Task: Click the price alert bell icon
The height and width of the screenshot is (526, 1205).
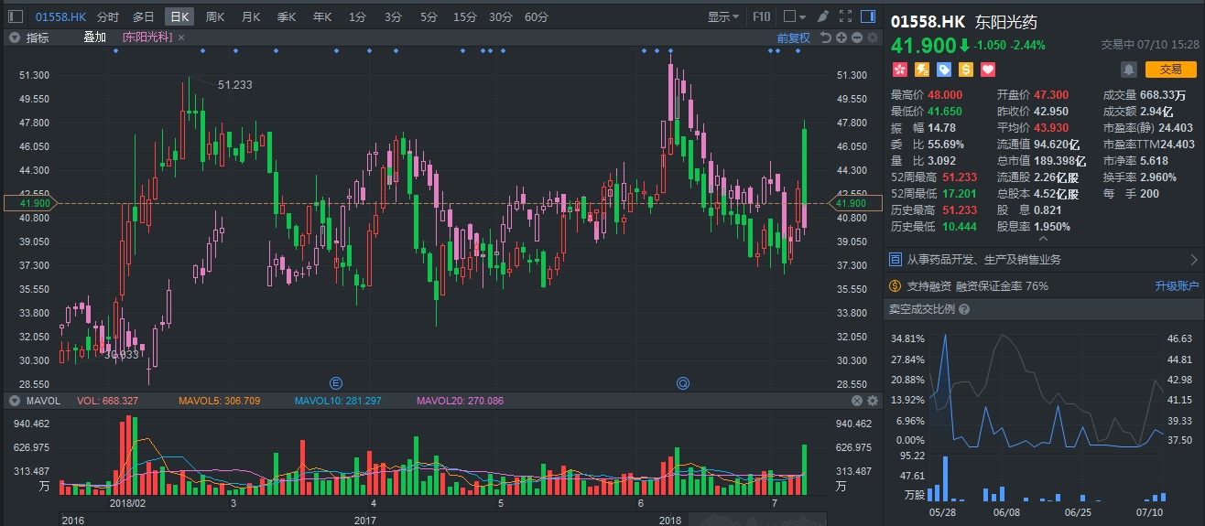Action: coord(1129,70)
